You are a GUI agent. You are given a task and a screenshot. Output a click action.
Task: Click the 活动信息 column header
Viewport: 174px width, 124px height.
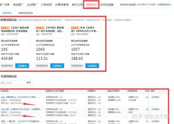[4, 91]
